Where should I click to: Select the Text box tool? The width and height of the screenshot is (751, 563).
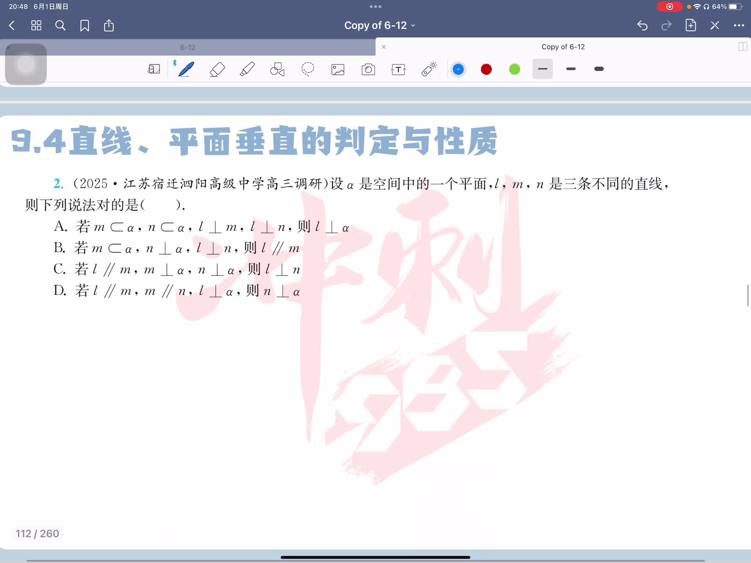point(398,69)
